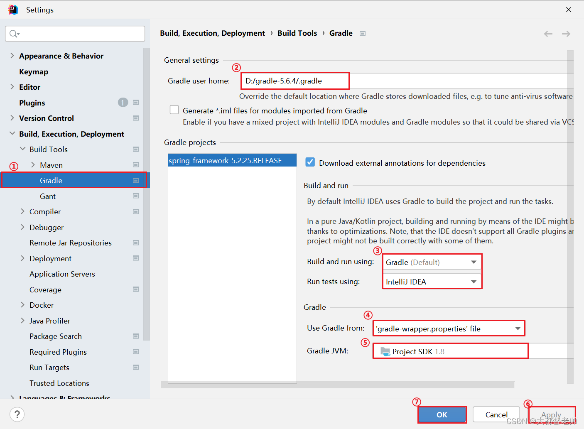Expand the Debugger node
Screen dimensions: 584x429
(22, 227)
